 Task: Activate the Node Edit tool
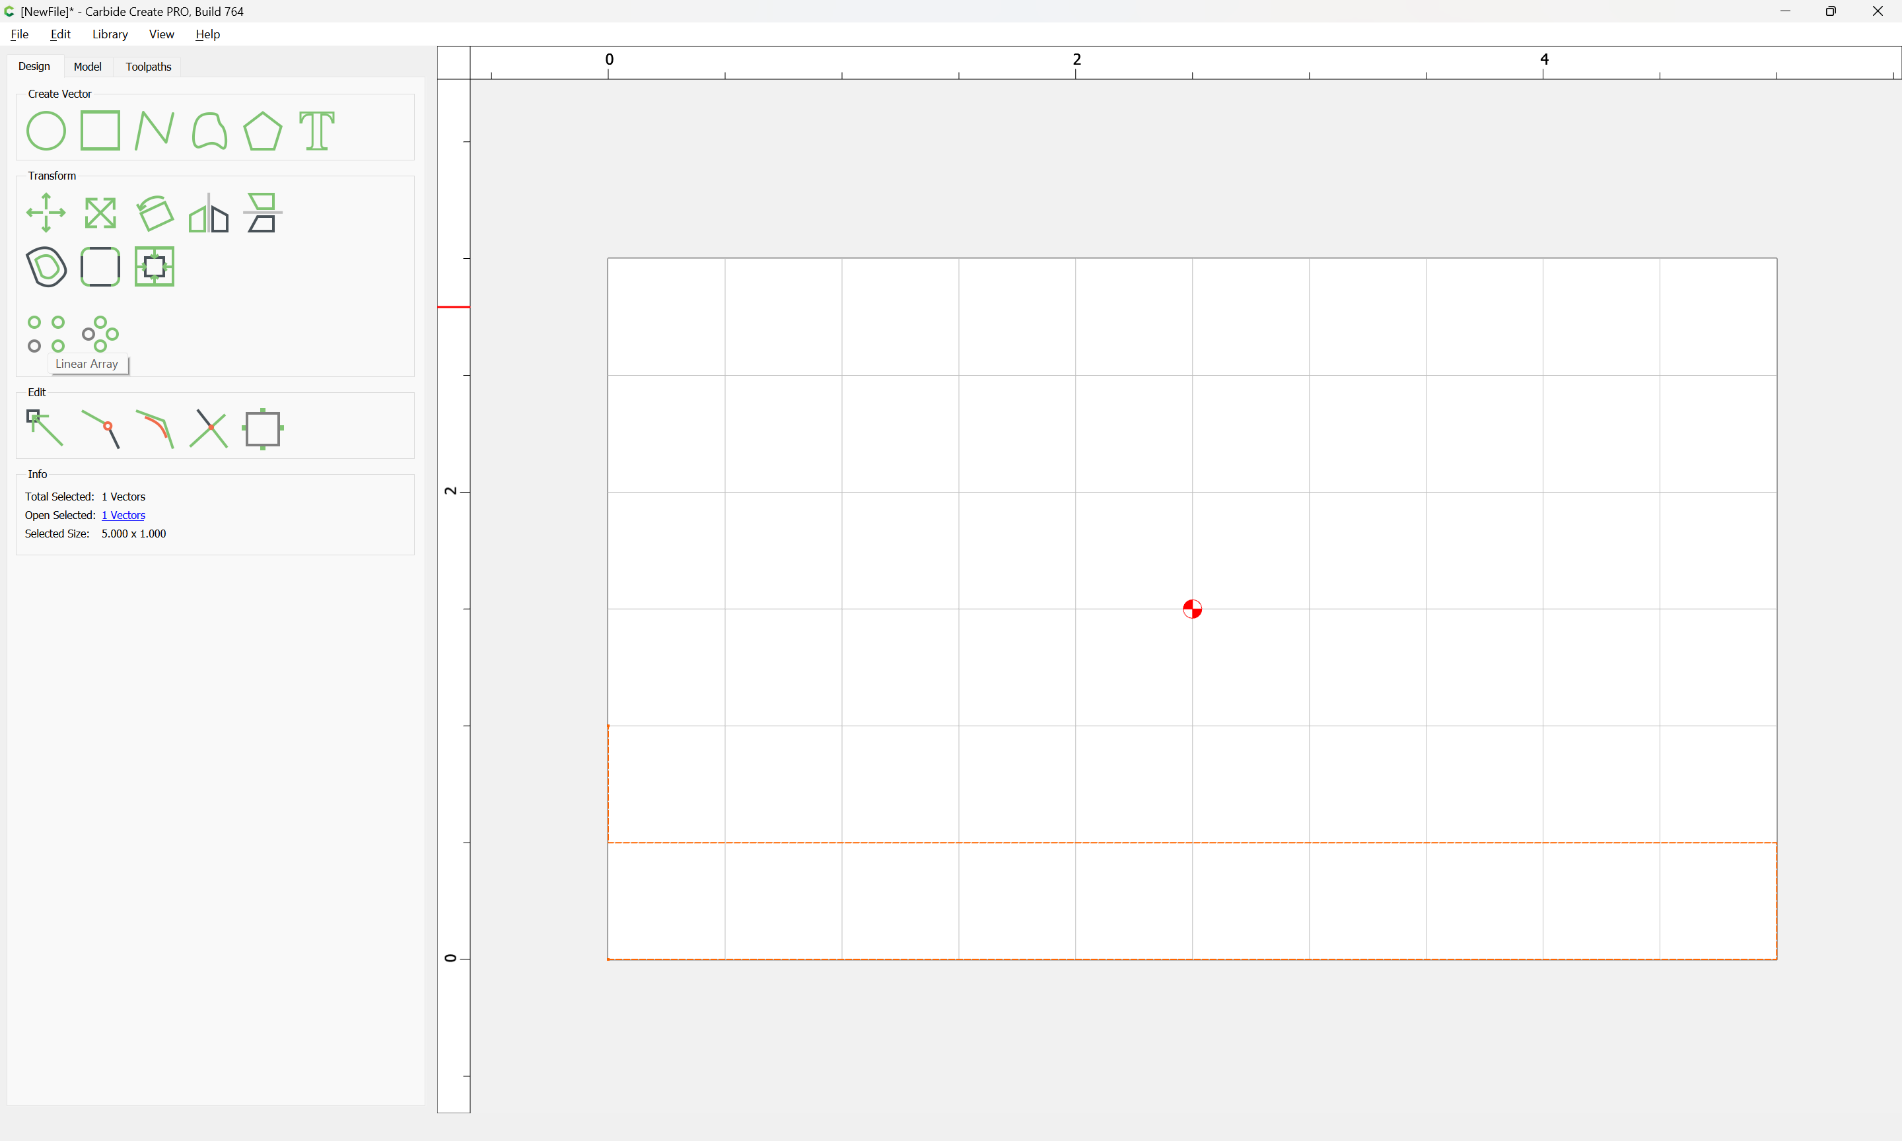(45, 429)
